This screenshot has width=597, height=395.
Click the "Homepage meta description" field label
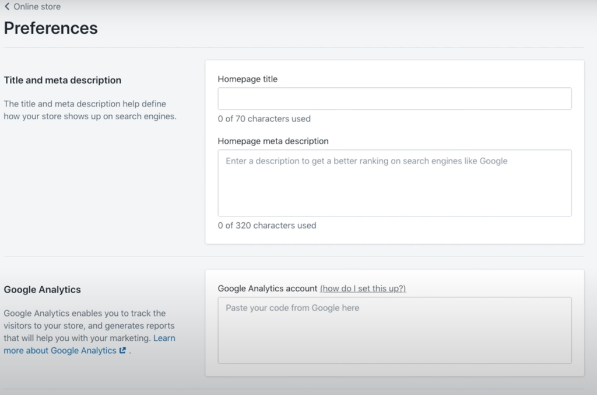coord(273,141)
